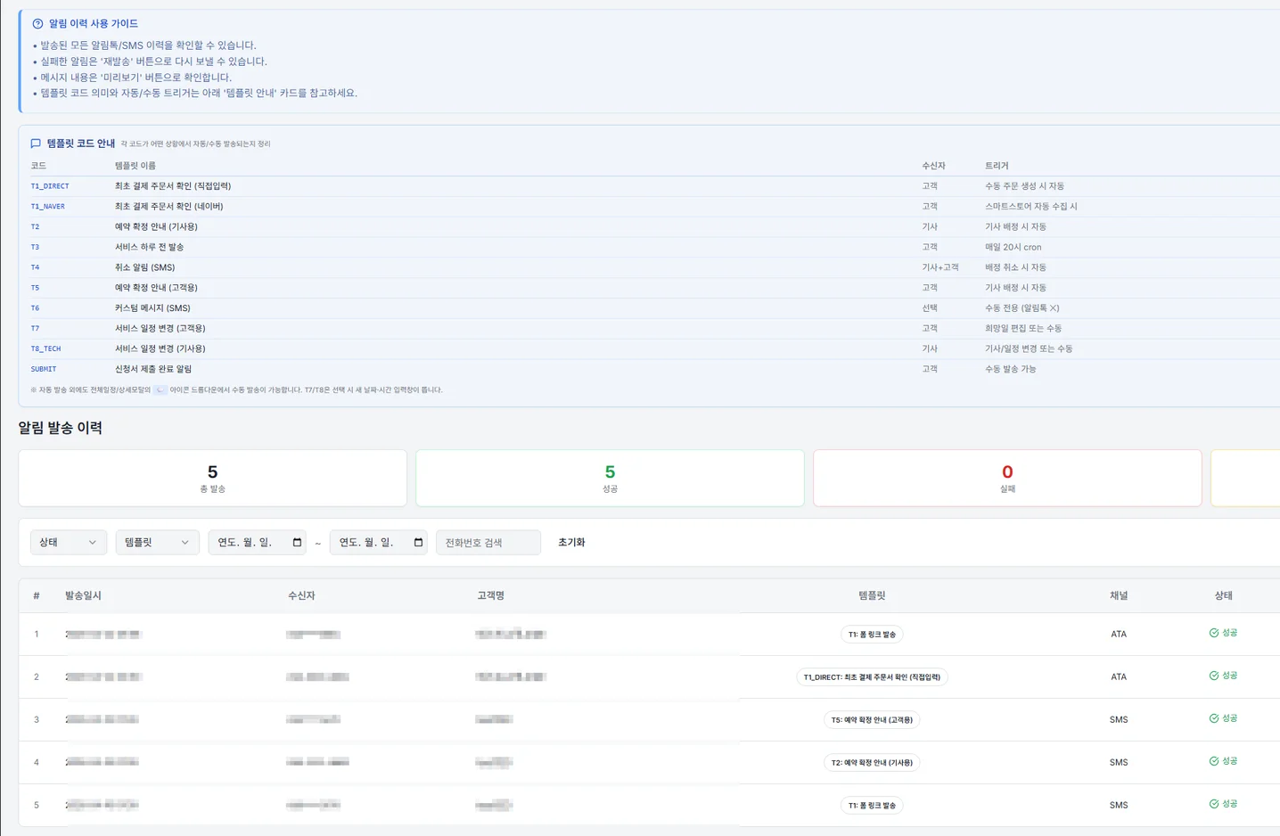Click the T8_TECH code in the template guide
This screenshot has width=1280, height=836.
(45, 349)
